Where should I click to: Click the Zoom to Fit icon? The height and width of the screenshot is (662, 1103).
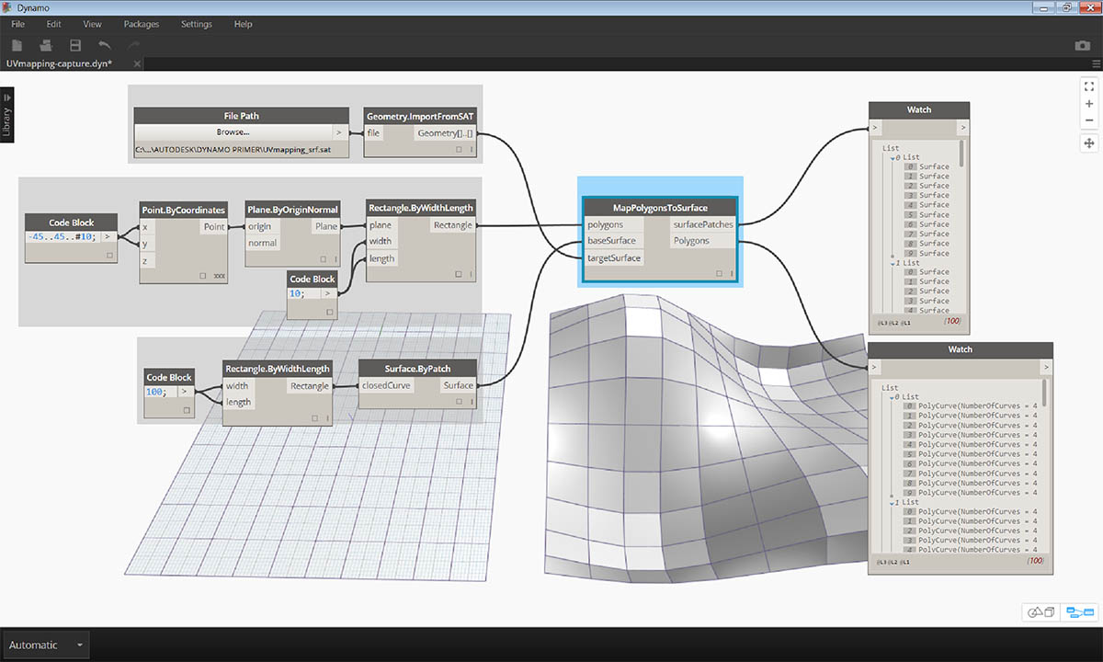(1089, 86)
